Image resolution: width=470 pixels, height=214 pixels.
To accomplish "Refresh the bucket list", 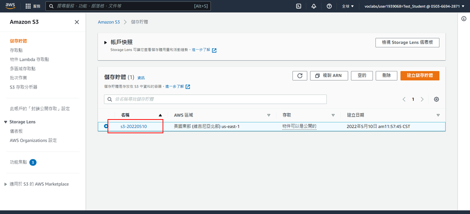I will coord(300,76).
